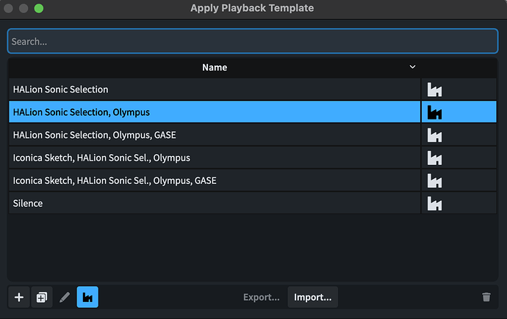Click the Import... button
This screenshot has height=319, width=507.
point(312,297)
